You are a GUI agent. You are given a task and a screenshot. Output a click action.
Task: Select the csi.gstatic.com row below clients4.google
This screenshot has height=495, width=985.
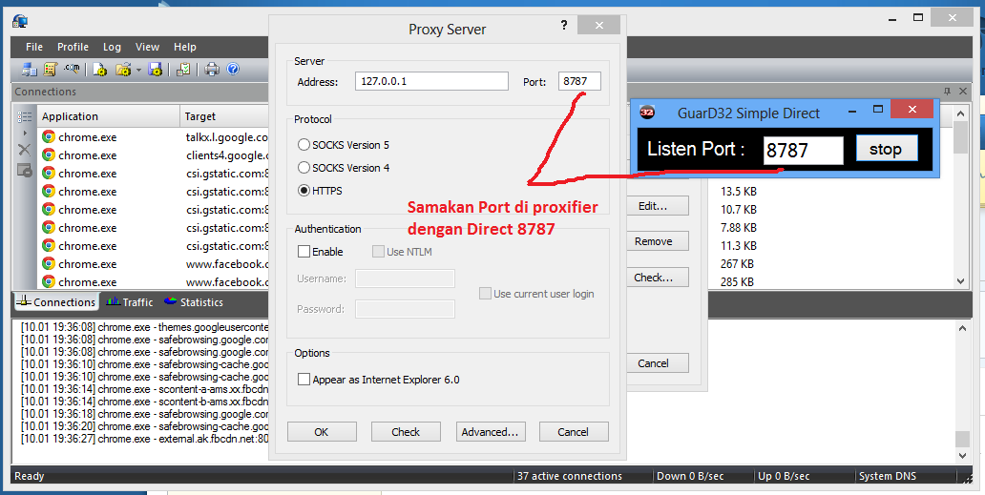pos(154,174)
